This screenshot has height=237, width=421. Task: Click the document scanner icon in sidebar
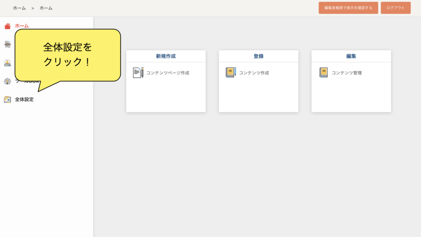[7, 44]
